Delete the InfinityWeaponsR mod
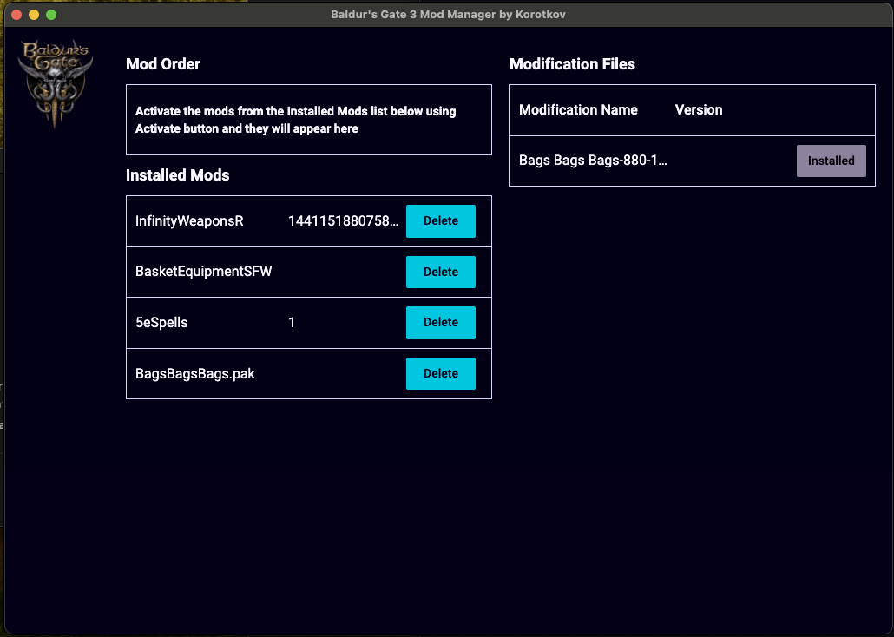 tap(440, 220)
